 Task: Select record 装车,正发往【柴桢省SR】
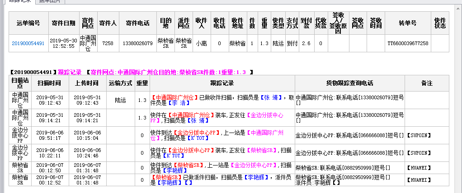[x=222, y=153]
